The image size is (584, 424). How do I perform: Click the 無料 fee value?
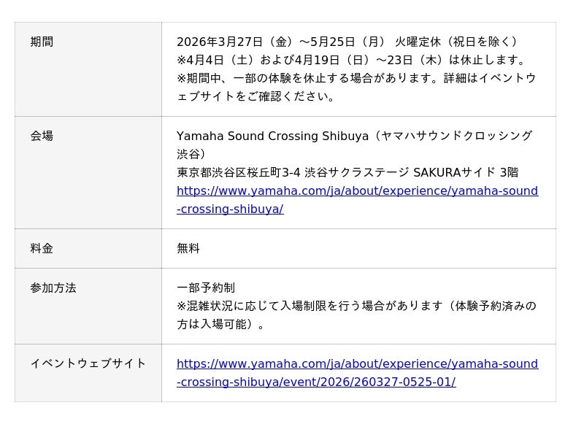(188, 248)
